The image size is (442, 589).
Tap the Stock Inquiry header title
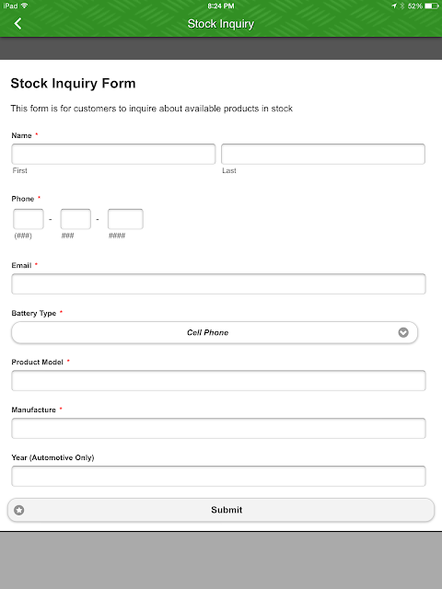[221, 24]
